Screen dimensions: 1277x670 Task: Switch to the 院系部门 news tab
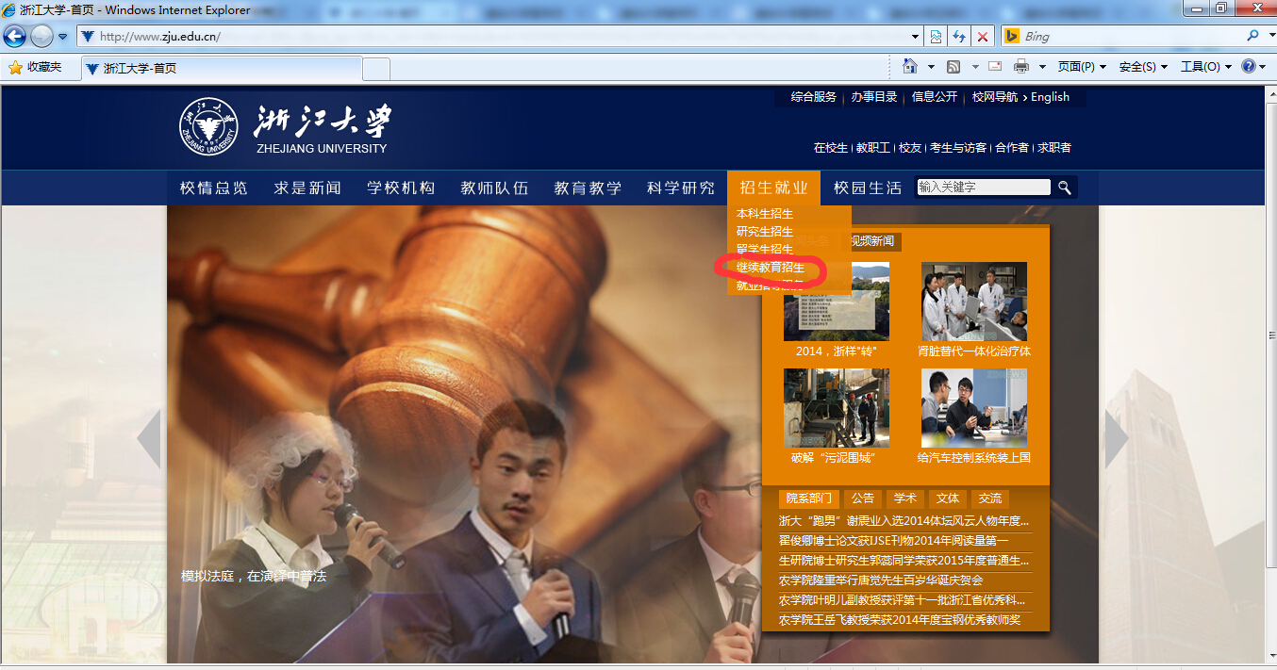point(809,498)
